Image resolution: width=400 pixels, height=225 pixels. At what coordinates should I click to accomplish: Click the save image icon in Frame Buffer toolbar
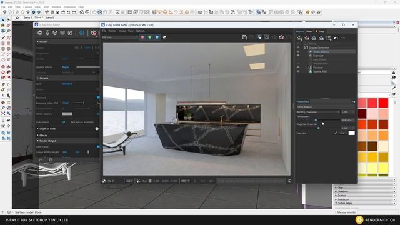pyautogui.click(x=244, y=37)
